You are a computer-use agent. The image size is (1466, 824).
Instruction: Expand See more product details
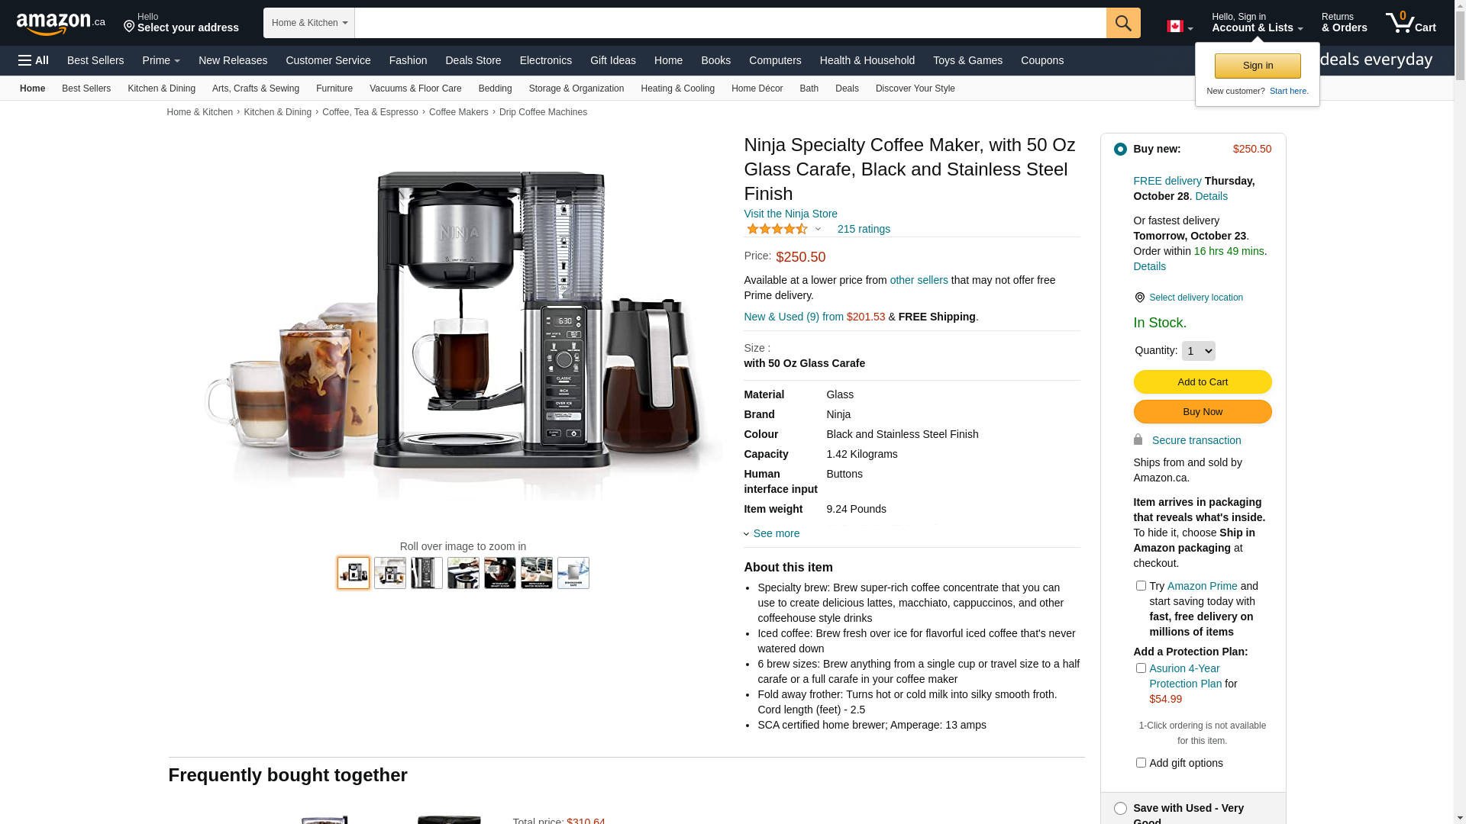(x=772, y=533)
